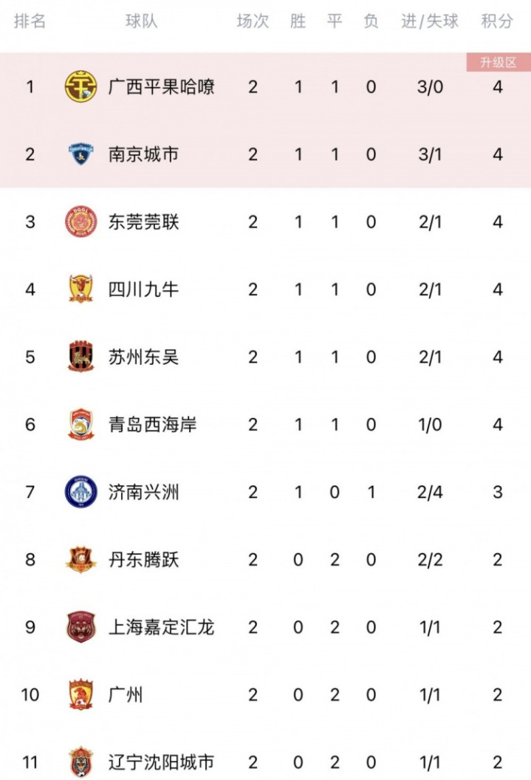531x780 pixels.
Task: Click the 济南兴洲 round blue badge
Action: pos(80,492)
